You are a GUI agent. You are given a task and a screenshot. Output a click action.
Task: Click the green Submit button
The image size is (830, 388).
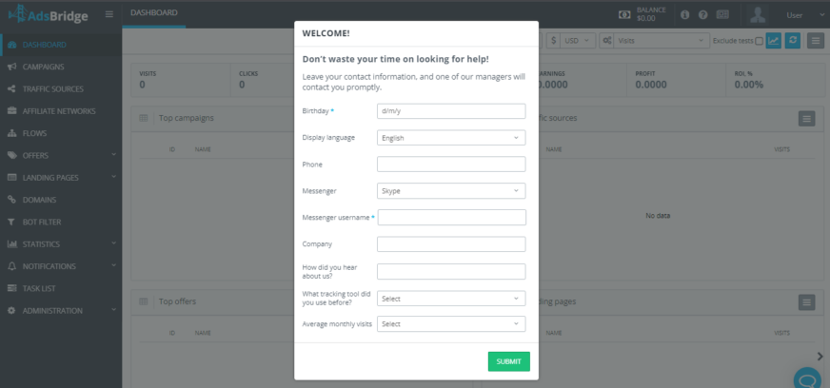(x=508, y=361)
